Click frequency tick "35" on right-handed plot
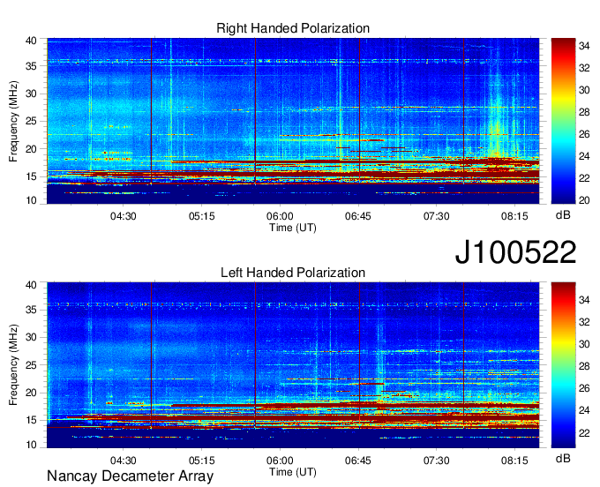The height and width of the screenshot is (487, 600). click(31, 66)
